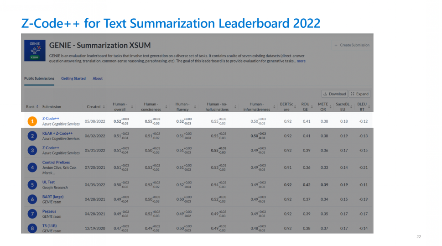Expand the leaderboard table
The width and height of the screenshot is (442, 246).
pyautogui.click(x=359, y=94)
